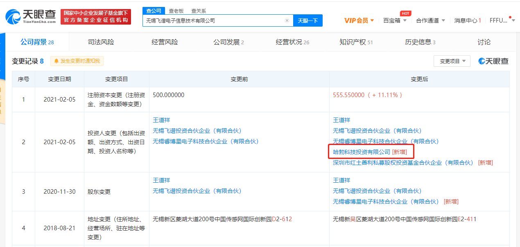The width and height of the screenshot is (520, 247).
Task: Expand the FFFU user account menu
Action: [x=502, y=20]
